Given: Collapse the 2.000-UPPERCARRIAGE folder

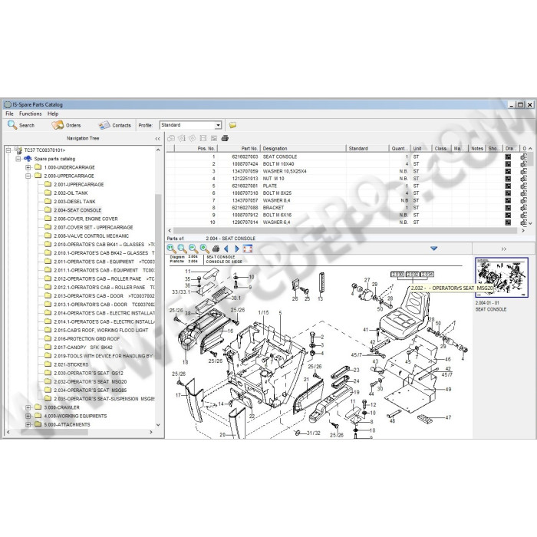Looking at the screenshot, I should coord(28,176).
